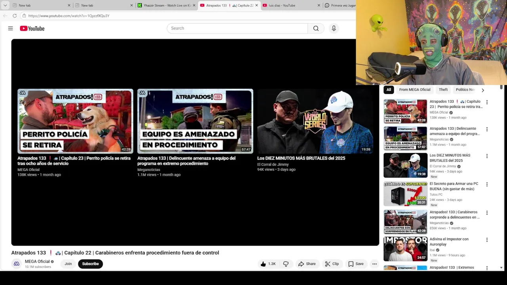Select the Theft filter chip
This screenshot has height=285, width=507.
coord(443,90)
